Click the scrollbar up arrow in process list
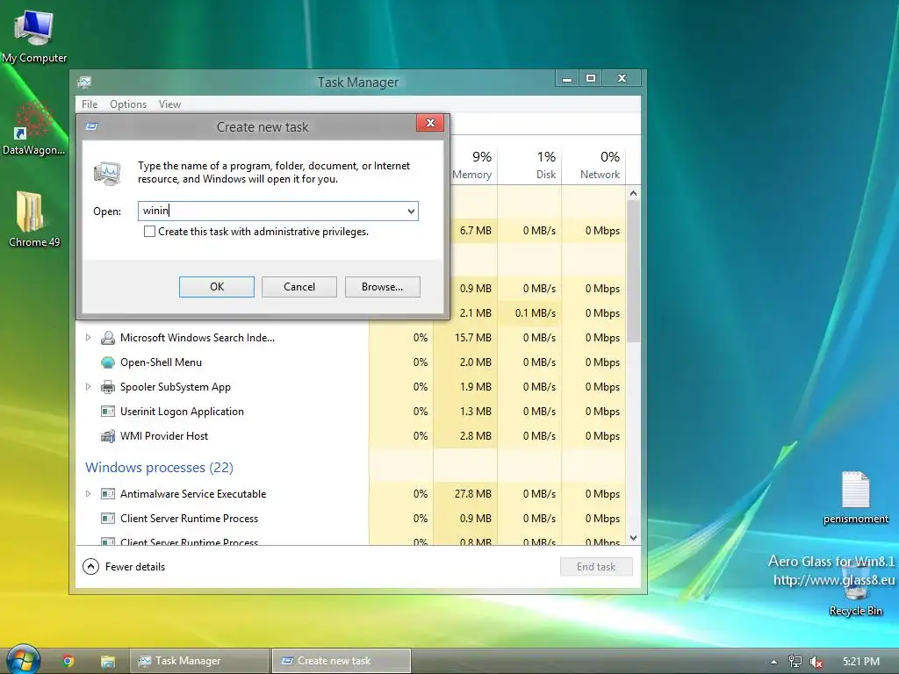 [x=633, y=193]
